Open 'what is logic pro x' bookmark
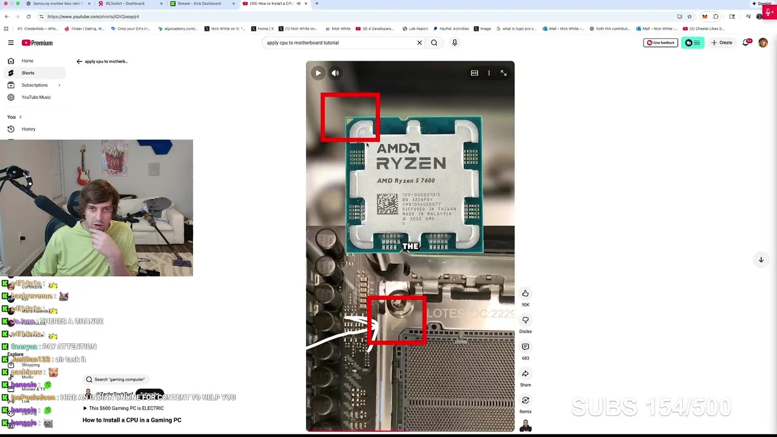This screenshot has height=437, width=777. 516,29
